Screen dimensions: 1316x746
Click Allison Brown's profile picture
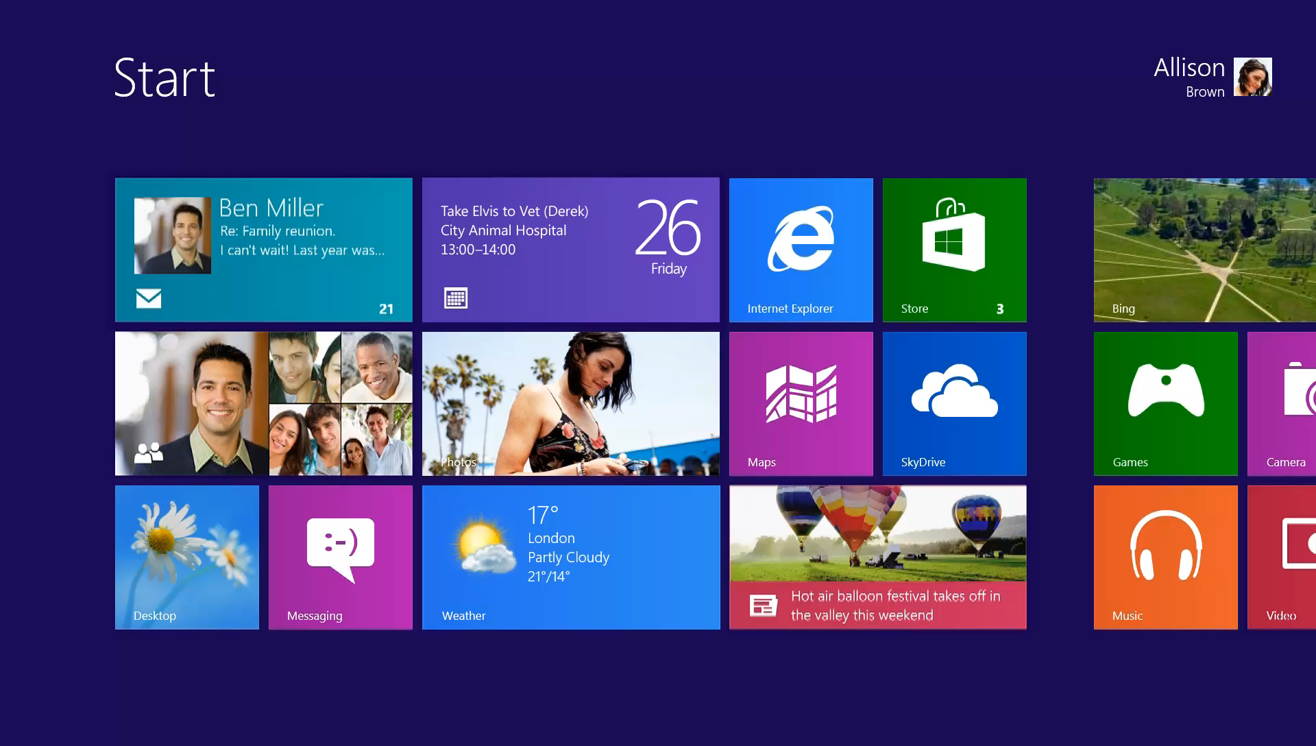click(1252, 77)
